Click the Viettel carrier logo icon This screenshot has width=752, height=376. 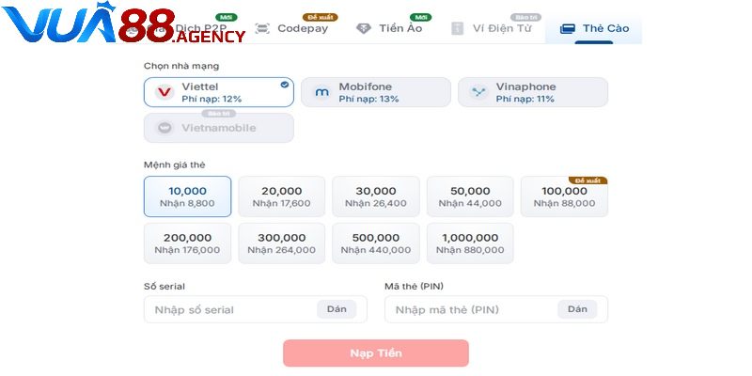click(x=164, y=92)
